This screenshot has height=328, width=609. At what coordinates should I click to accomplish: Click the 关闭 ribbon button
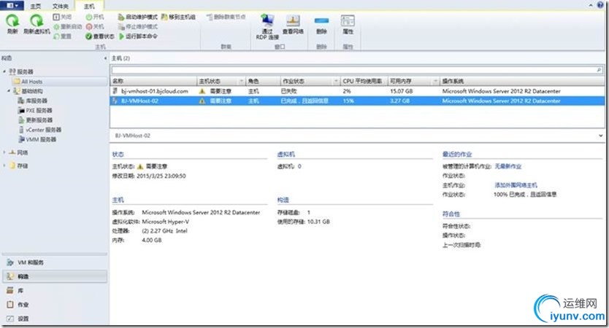62,17
